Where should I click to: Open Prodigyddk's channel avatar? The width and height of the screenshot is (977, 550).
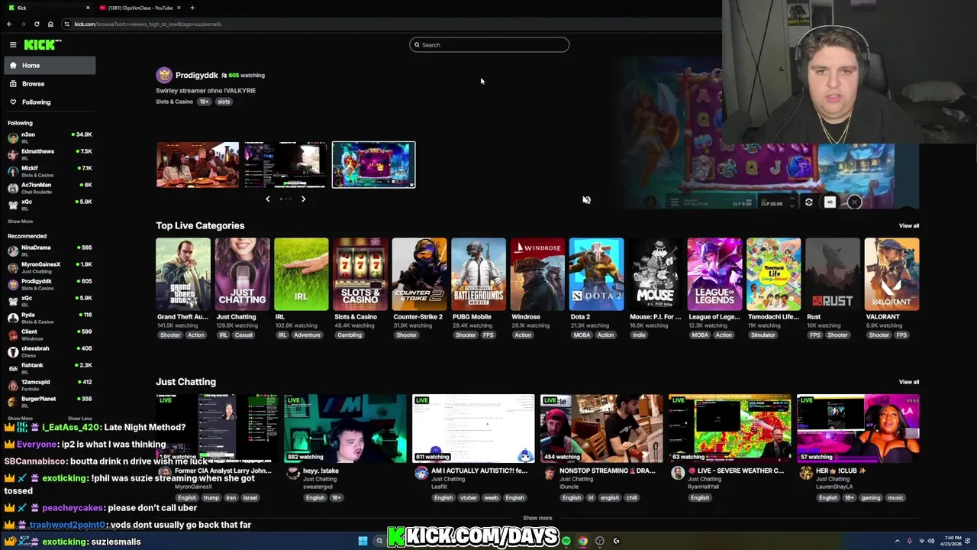coord(164,75)
